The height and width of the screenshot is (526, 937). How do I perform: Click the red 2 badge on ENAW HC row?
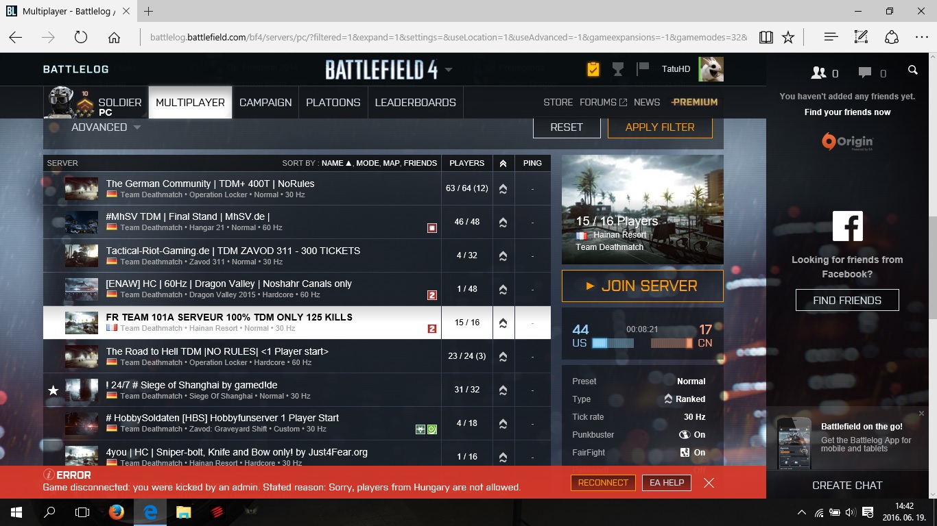[432, 295]
